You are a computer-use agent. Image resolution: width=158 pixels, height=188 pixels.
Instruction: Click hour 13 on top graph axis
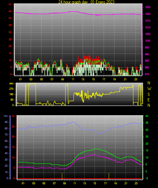[83, 79]
